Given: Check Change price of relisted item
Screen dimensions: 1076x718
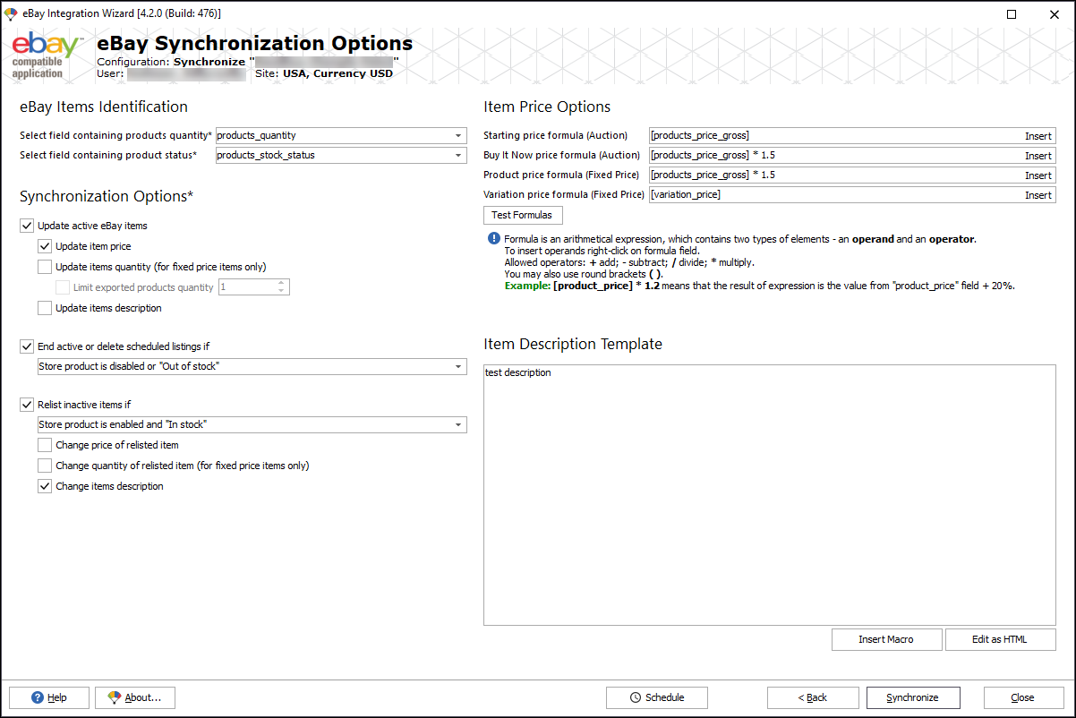Looking at the screenshot, I should pyautogui.click(x=45, y=445).
